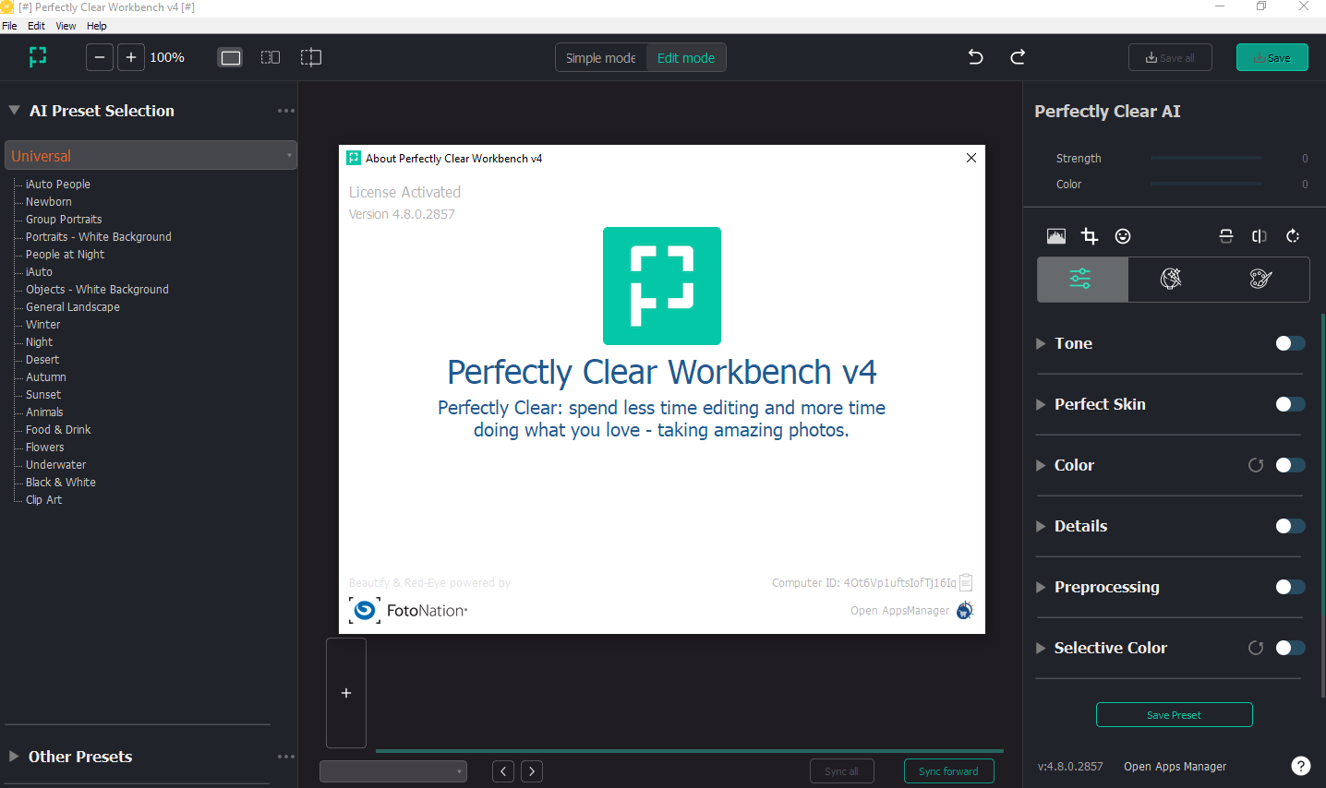Collapse the AI Preset Selection panel
The height and width of the screenshot is (788, 1326).
14,110
